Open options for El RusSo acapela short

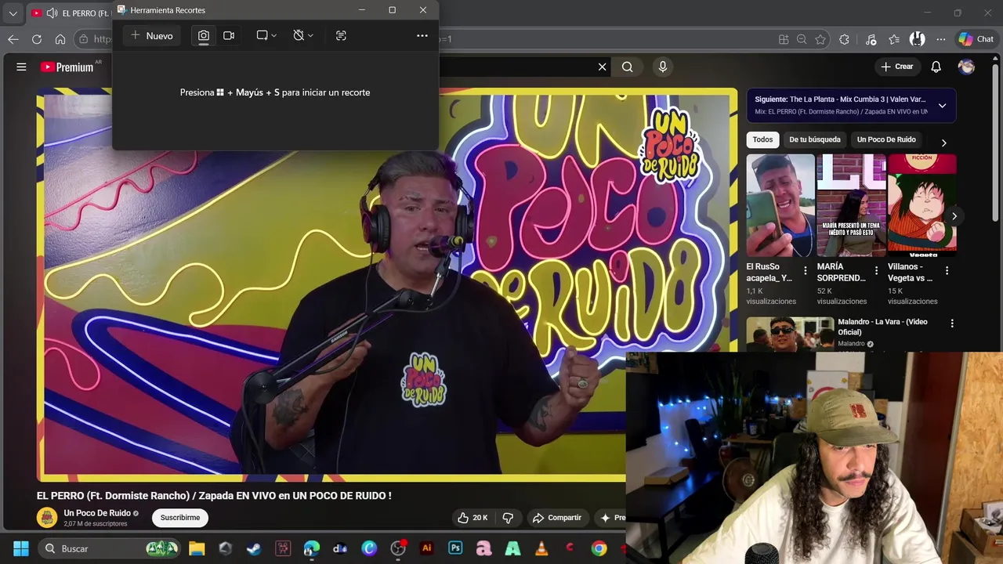(805, 271)
